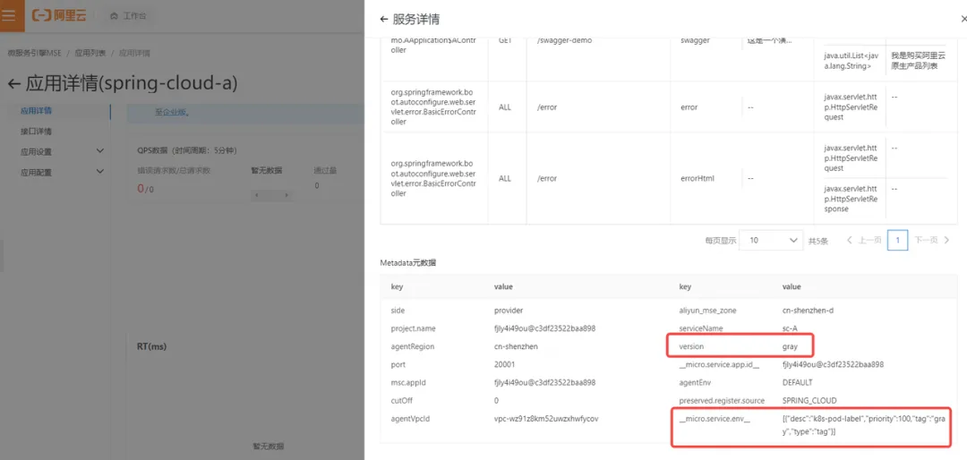This screenshot has height=460, width=967.
Task: Go back using arrow beside 服务详情
Action: [x=385, y=19]
